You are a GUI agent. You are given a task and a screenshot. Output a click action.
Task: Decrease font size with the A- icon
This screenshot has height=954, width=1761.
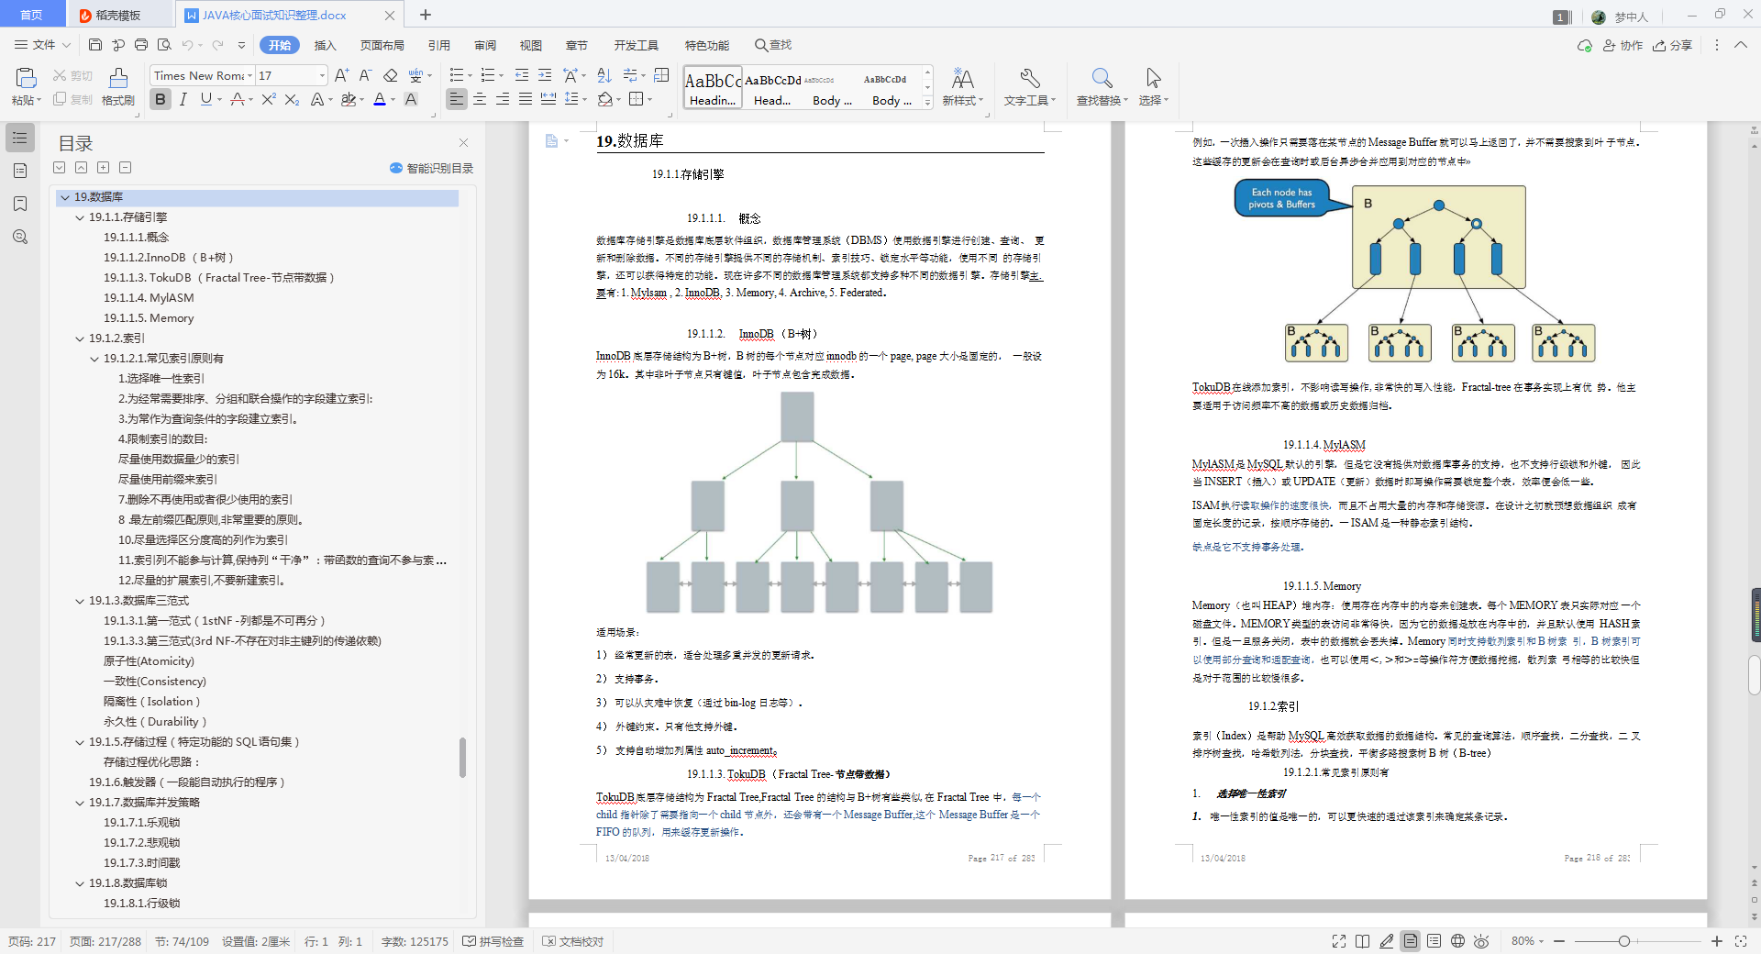pos(365,75)
